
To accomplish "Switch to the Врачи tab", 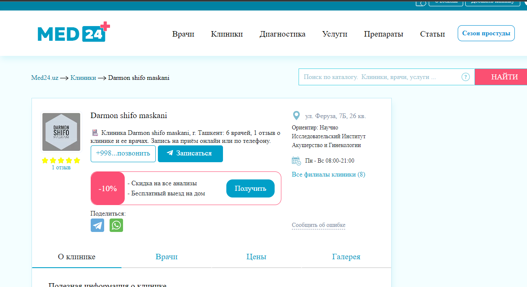I will (167, 257).
